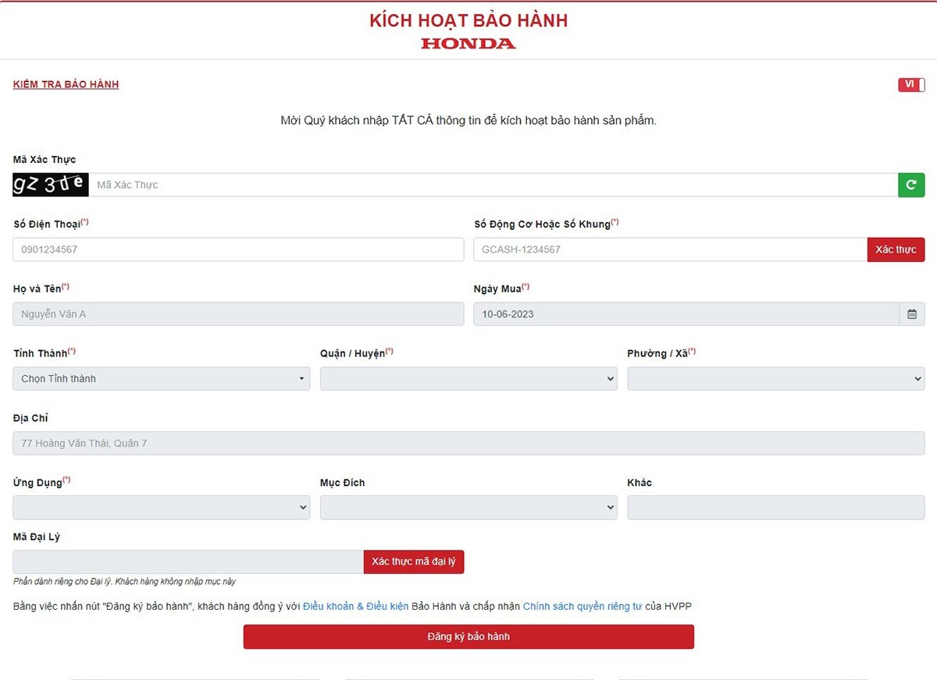937x680 pixels.
Task: Open the Tỉnh Thành dropdown
Action: pyautogui.click(x=160, y=378)
